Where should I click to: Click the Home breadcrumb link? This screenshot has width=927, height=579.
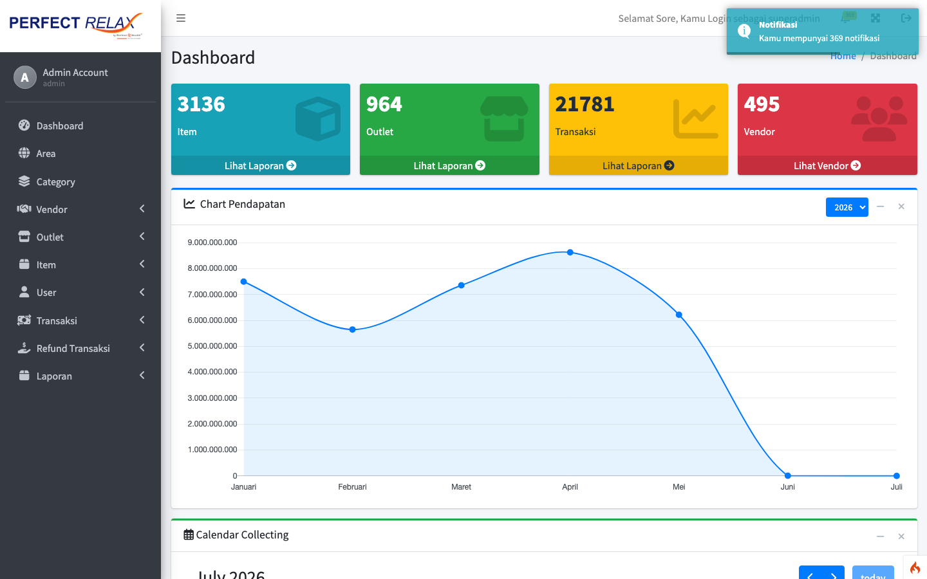click(843, 56)
